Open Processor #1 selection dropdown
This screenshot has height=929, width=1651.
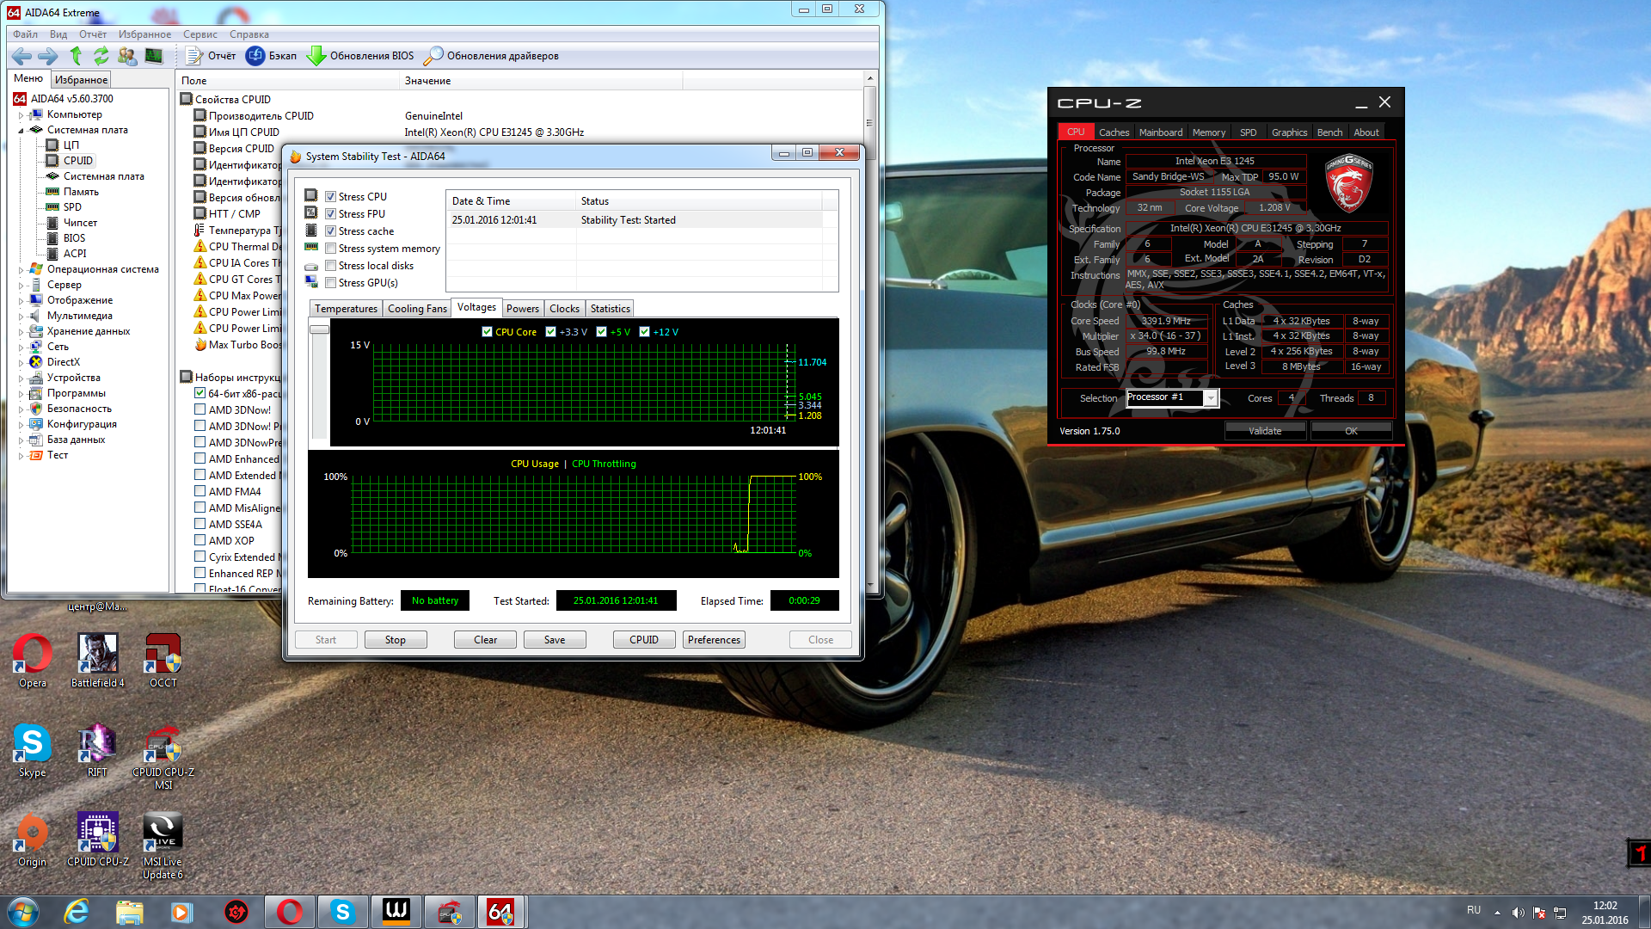(x=1211, y=398)
